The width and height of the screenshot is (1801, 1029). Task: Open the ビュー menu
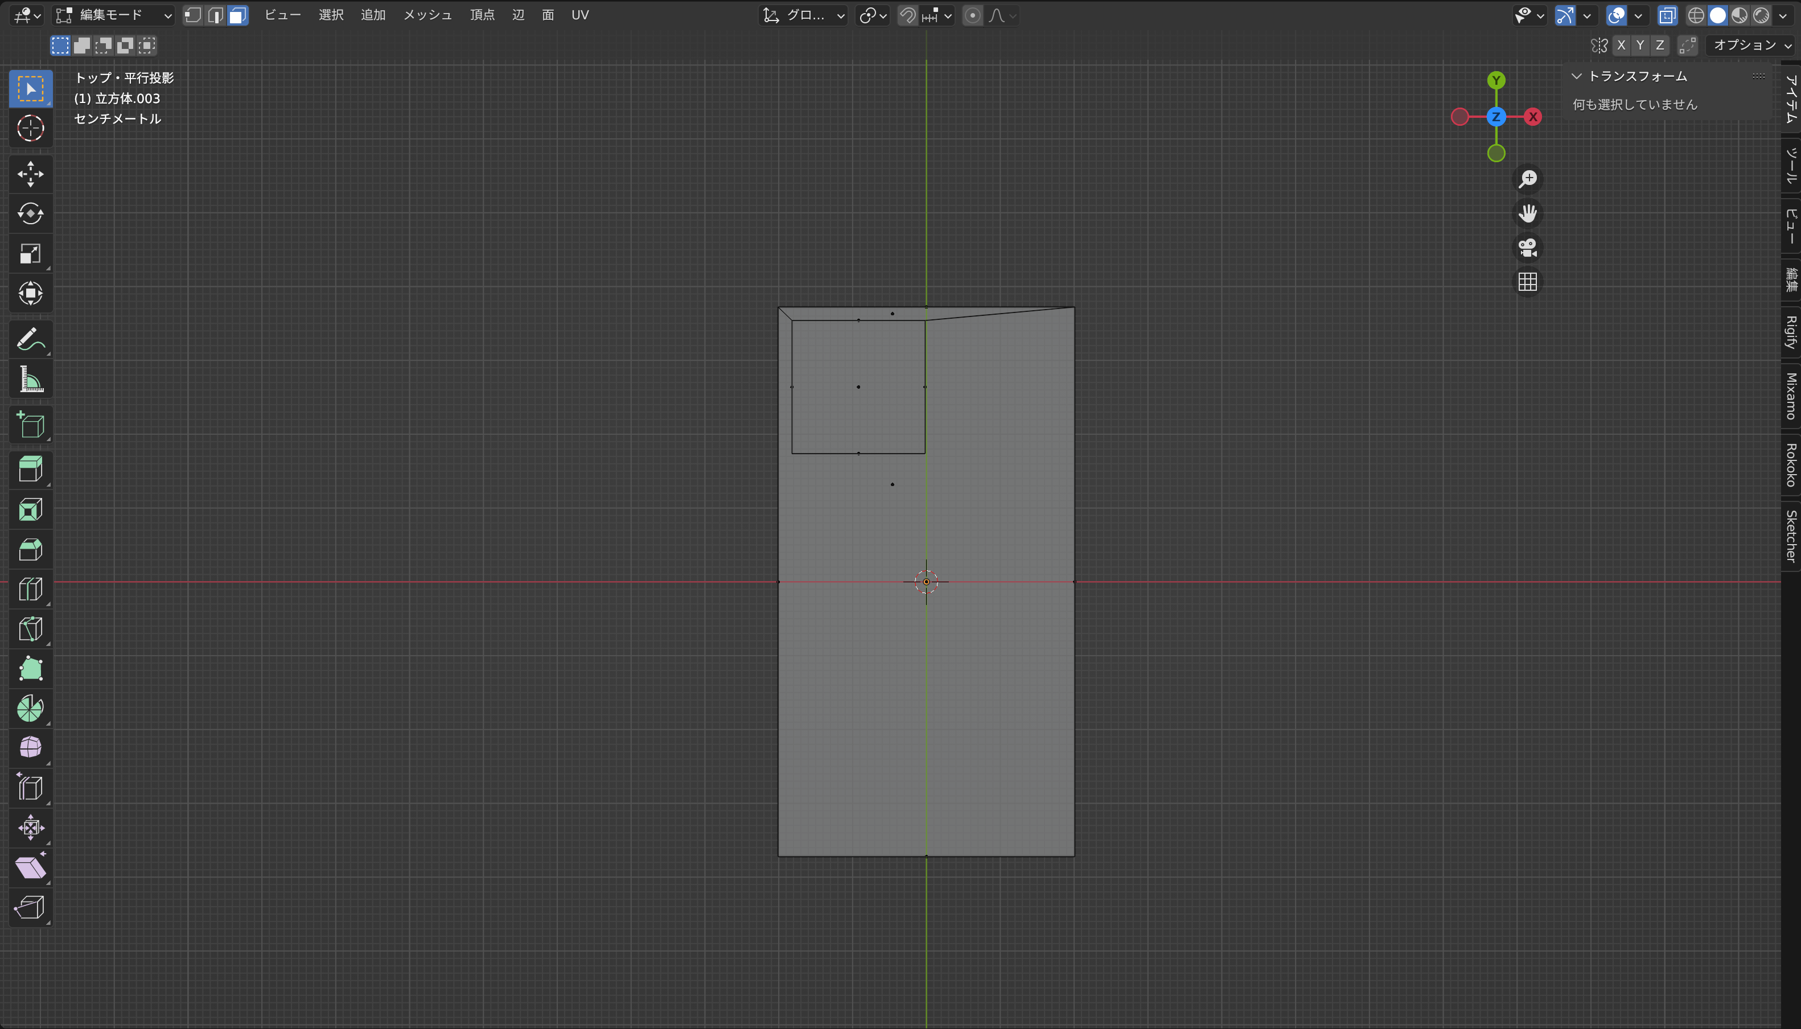(283, 15)
